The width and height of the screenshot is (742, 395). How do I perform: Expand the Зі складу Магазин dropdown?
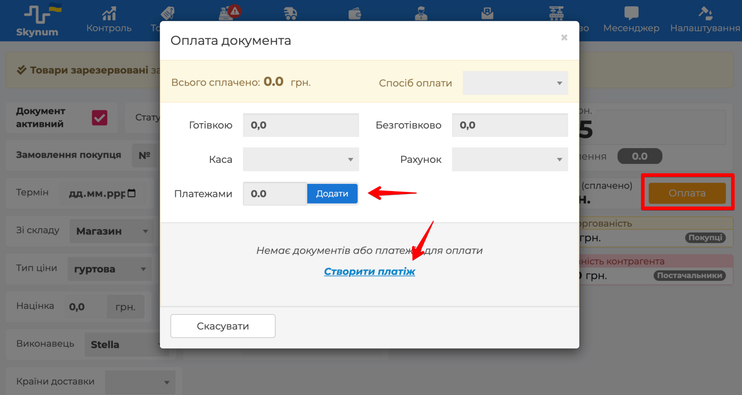(111, 231)
